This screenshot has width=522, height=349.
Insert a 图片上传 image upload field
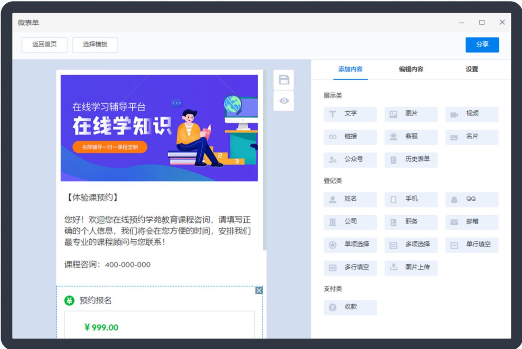point(411,268)
